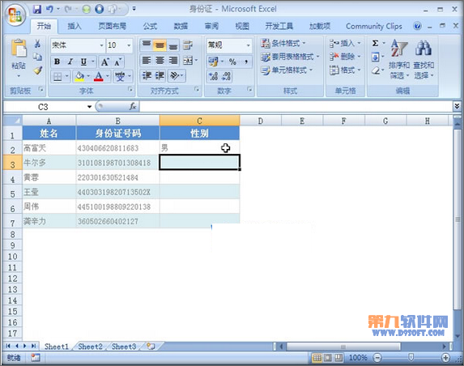Switch to the 插入 ribbon tab

tap(74, 27)
